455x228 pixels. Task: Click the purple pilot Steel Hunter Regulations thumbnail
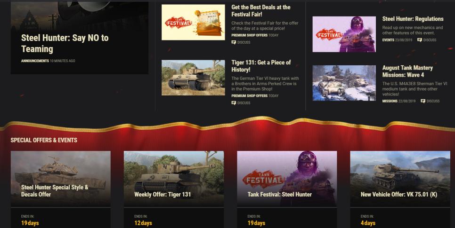coord(344,34)
